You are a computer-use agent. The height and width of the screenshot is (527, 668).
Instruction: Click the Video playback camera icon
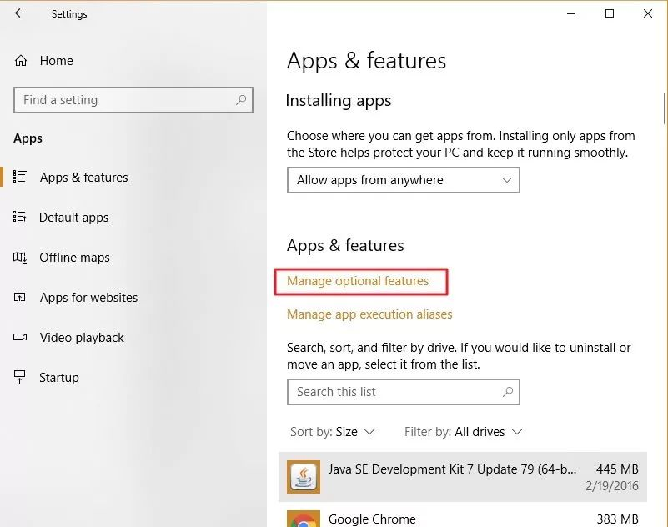pos(19,337)
